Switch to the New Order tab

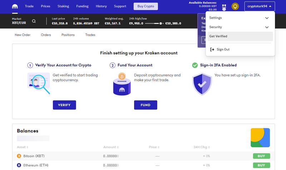(x=23, y=35)
